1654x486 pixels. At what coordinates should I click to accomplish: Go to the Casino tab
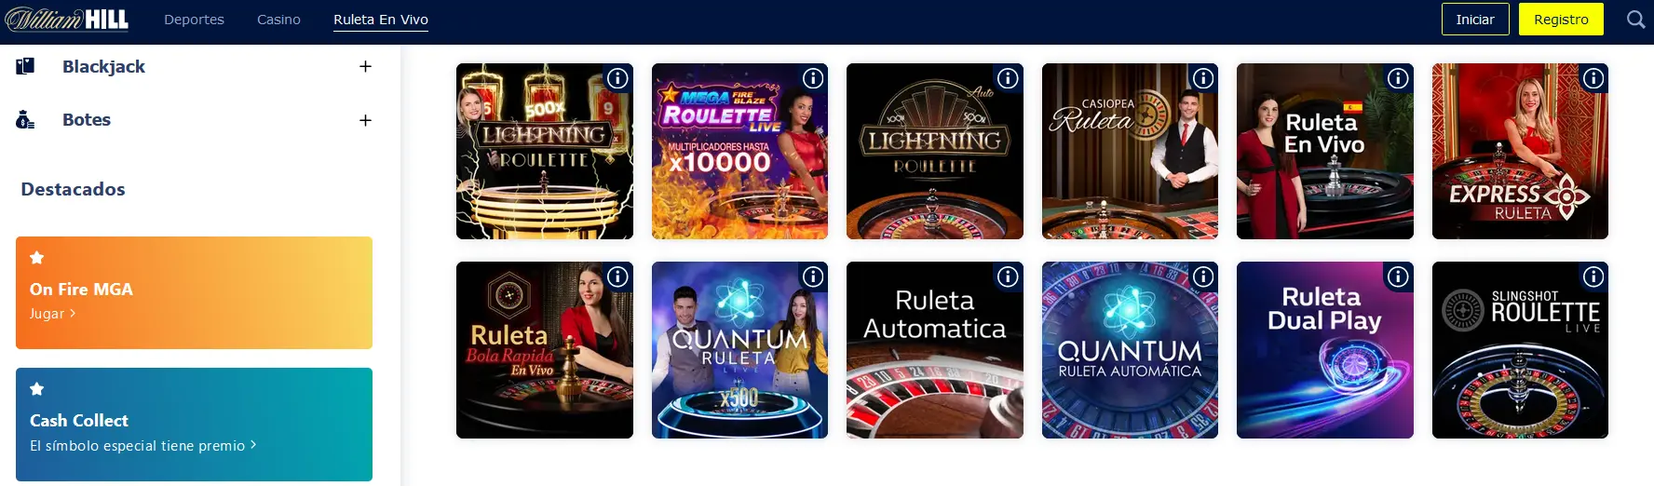pos(278,20)
